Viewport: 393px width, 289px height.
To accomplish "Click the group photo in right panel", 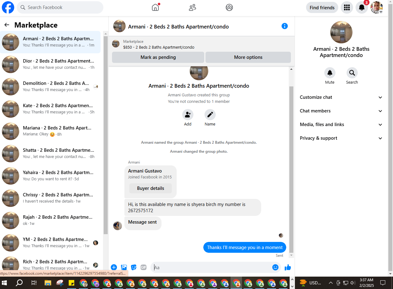I will (341, 32).
